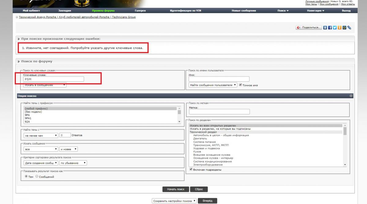The height and width of the screenshot is (204, 367).
Task: Click the Сброс button
Action: point(199,189)
